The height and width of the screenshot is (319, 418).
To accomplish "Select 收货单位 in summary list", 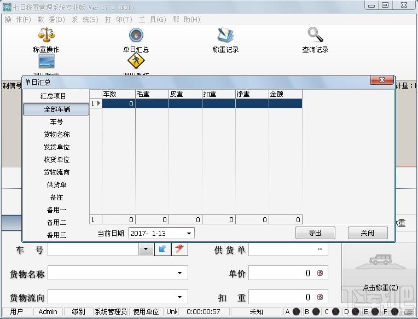I will pyautogui.click(x=56, y=159).
